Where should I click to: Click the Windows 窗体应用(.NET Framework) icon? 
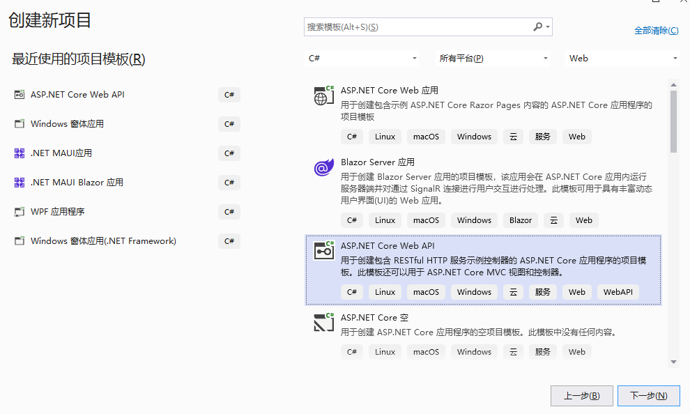click(20, 240)
